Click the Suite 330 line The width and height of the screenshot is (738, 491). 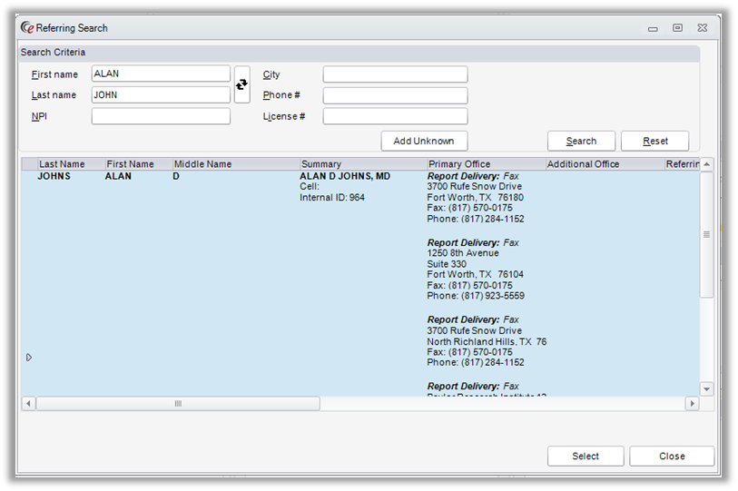[x=447, y=264]
